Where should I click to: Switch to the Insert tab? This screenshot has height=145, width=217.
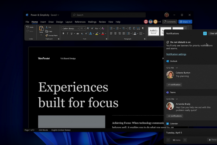point(43,22)
